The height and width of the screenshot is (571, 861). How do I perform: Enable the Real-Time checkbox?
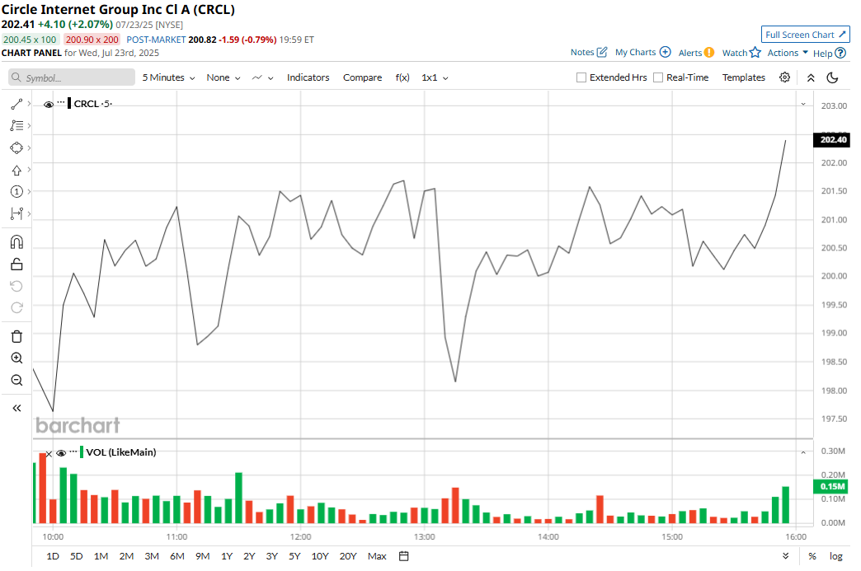point(658,78)
